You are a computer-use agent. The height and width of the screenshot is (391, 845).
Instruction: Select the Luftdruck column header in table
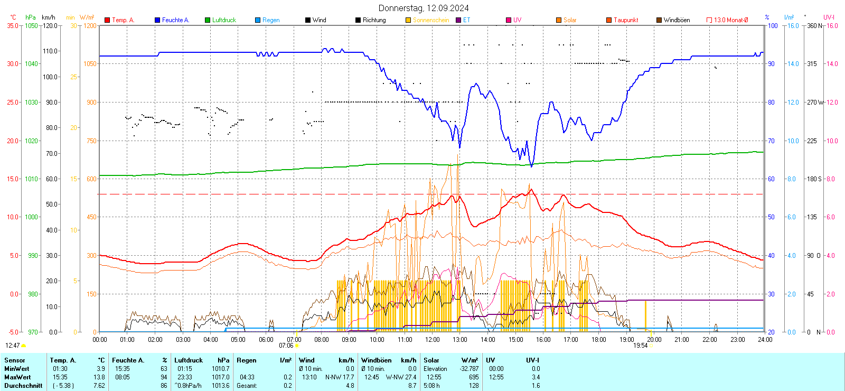click(189, 360)
